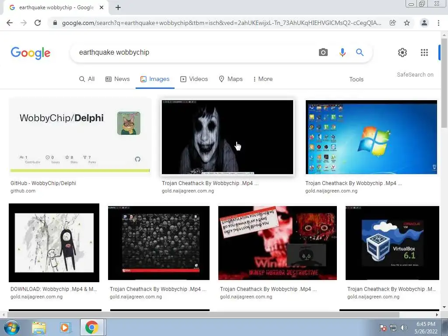448x336 pixels.
Task: Open DOWNLOAD: Wobbychip .Mp4 caption link
Action: 54,289
